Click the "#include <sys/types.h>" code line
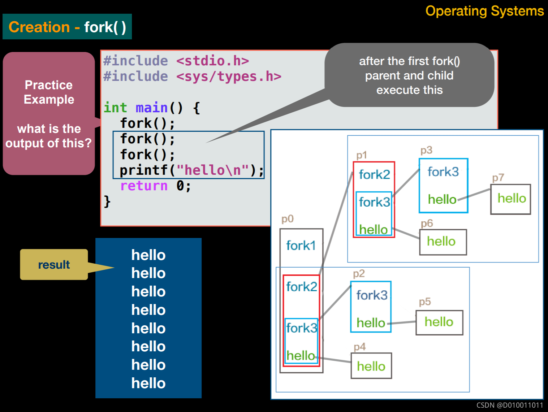This screenshot has height=412, width=548. [x=192, y=76]
